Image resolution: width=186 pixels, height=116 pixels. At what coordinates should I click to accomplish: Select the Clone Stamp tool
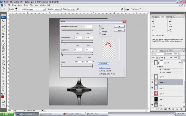click(x=3, y=48)
